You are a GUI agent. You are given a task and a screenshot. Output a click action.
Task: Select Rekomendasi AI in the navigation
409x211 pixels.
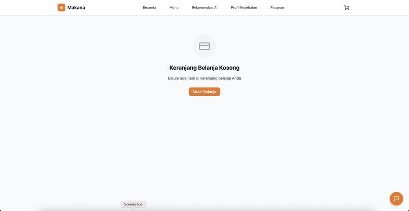(204, 8)
